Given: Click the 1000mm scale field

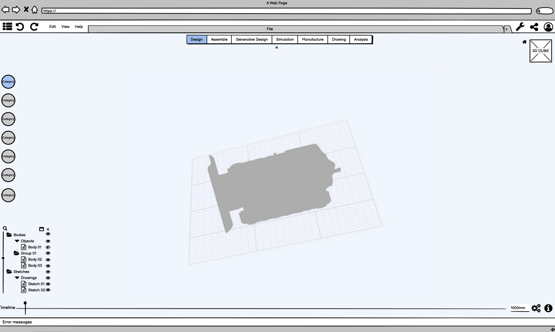Looking at the screenshot, I should [x=520, y=308].
